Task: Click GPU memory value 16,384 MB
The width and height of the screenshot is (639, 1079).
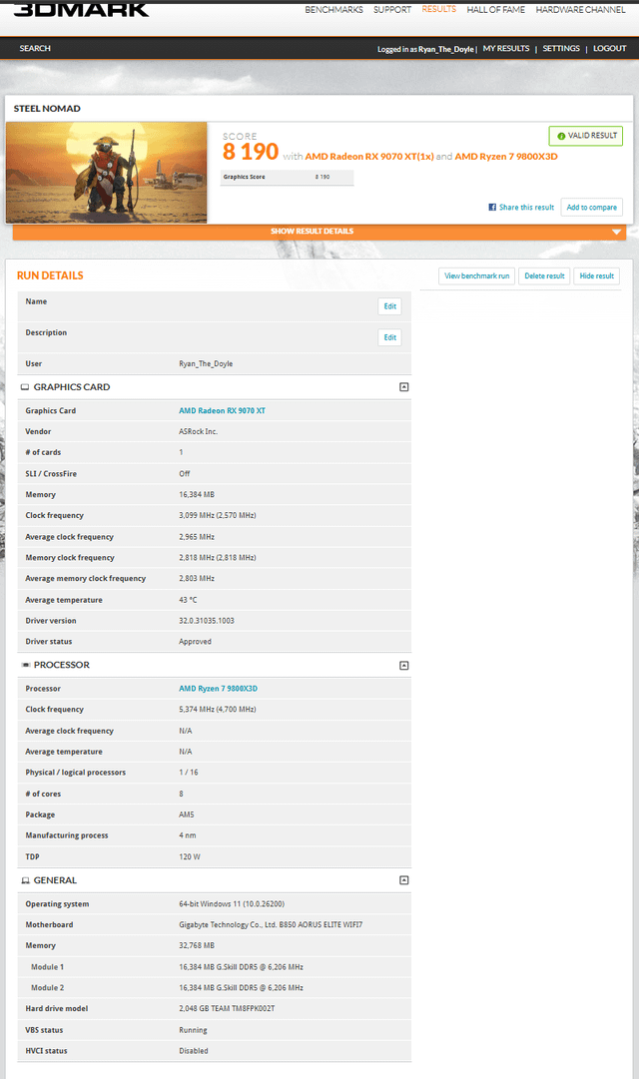Action: point(197,495)
